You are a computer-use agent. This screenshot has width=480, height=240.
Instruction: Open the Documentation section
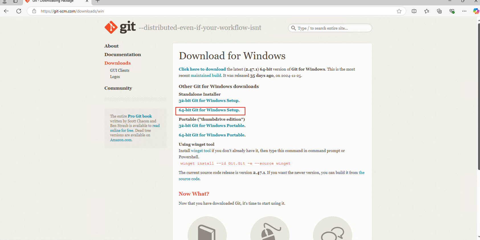coord(122,54)
